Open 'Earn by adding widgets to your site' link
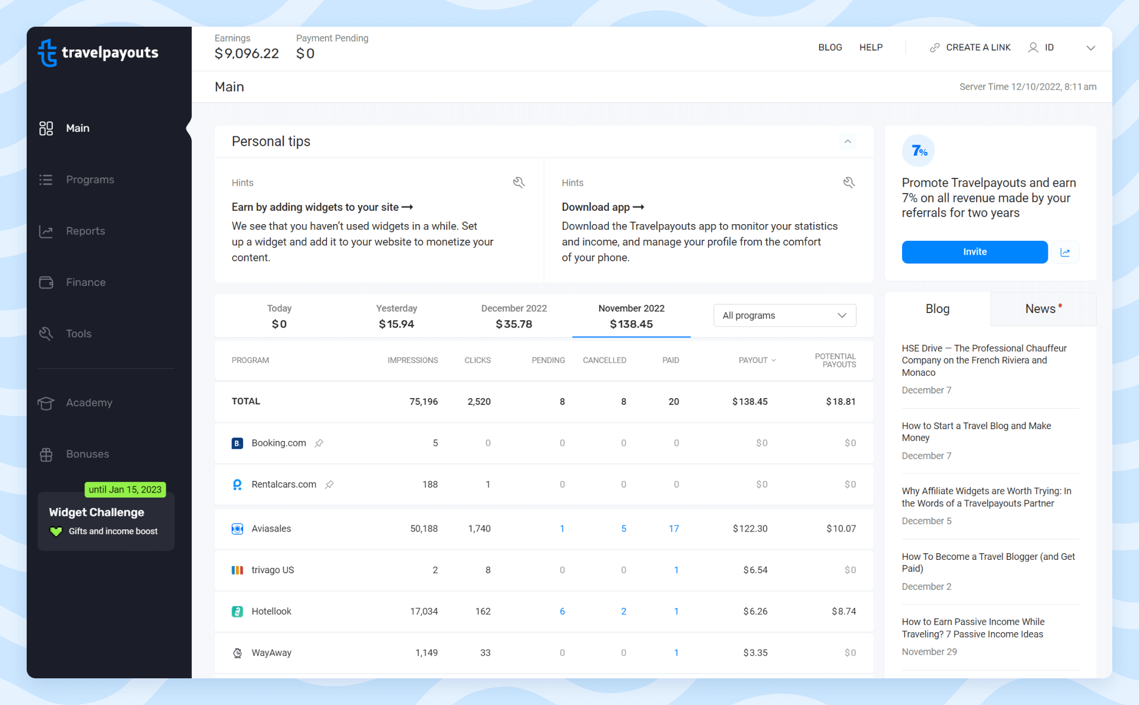 tap(322, 207)
